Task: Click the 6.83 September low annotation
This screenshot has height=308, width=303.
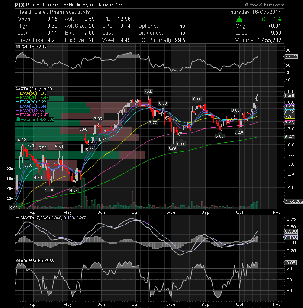Action: click(220, 136)
